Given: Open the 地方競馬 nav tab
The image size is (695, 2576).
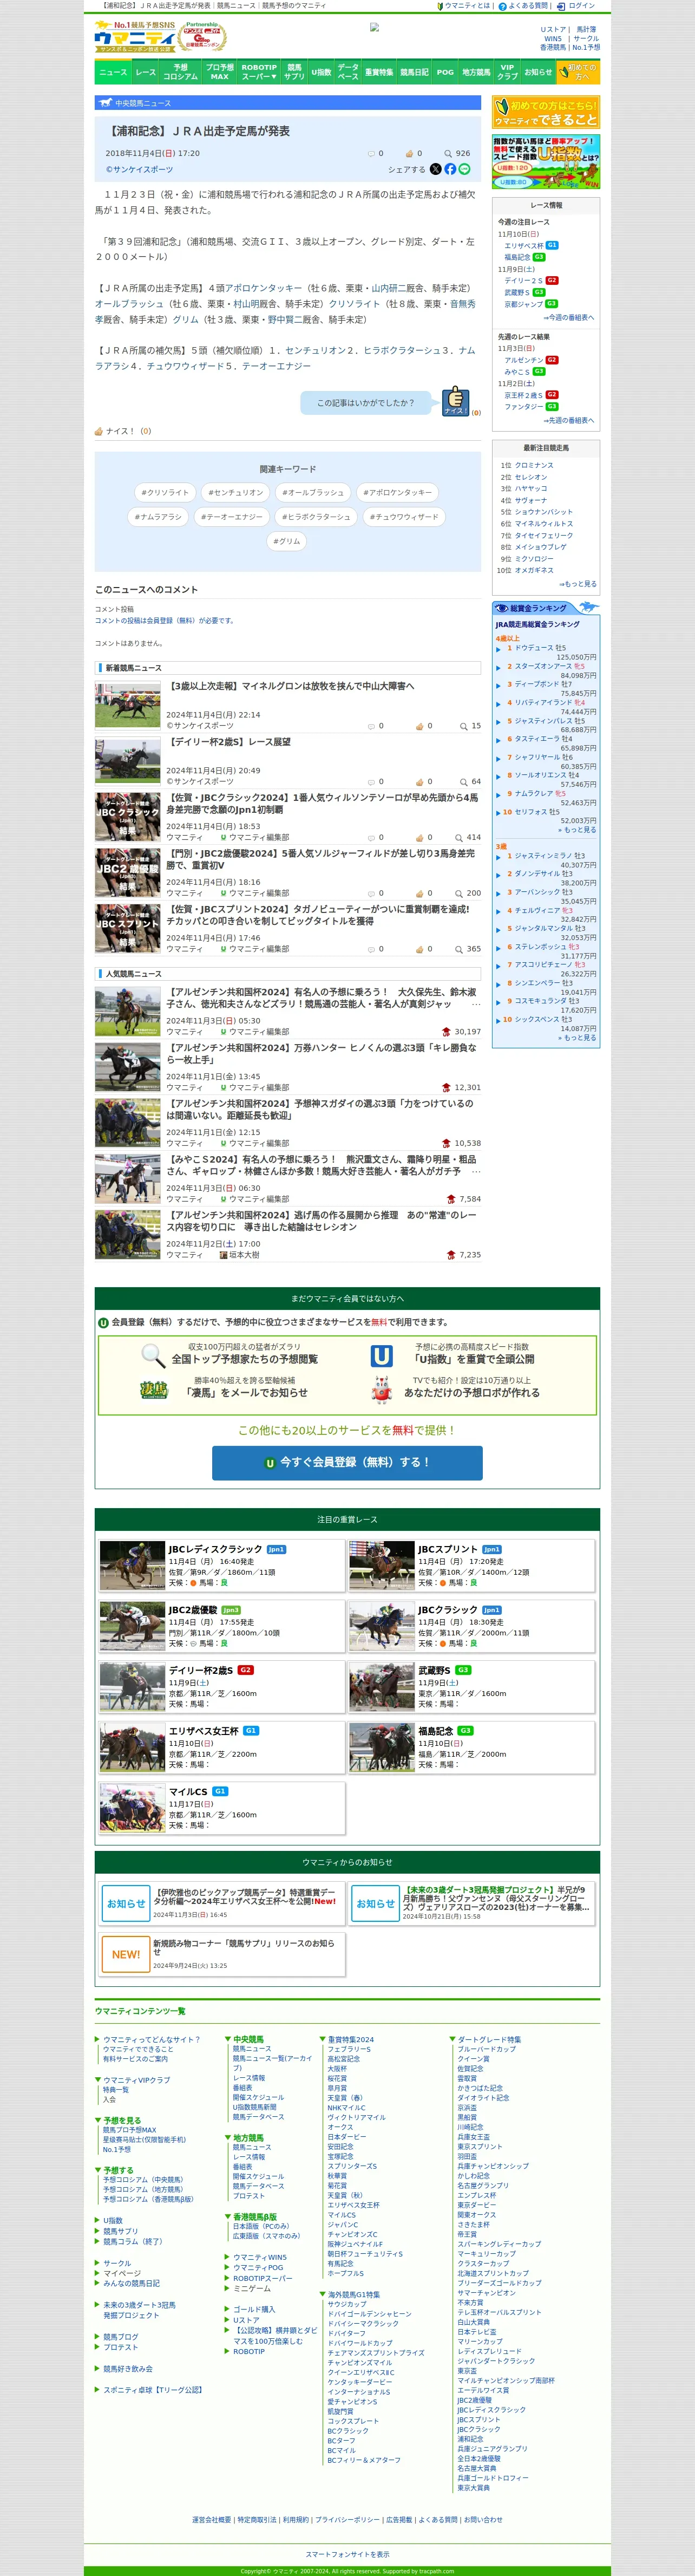Looking at the screenshot, I should point(476,72).
